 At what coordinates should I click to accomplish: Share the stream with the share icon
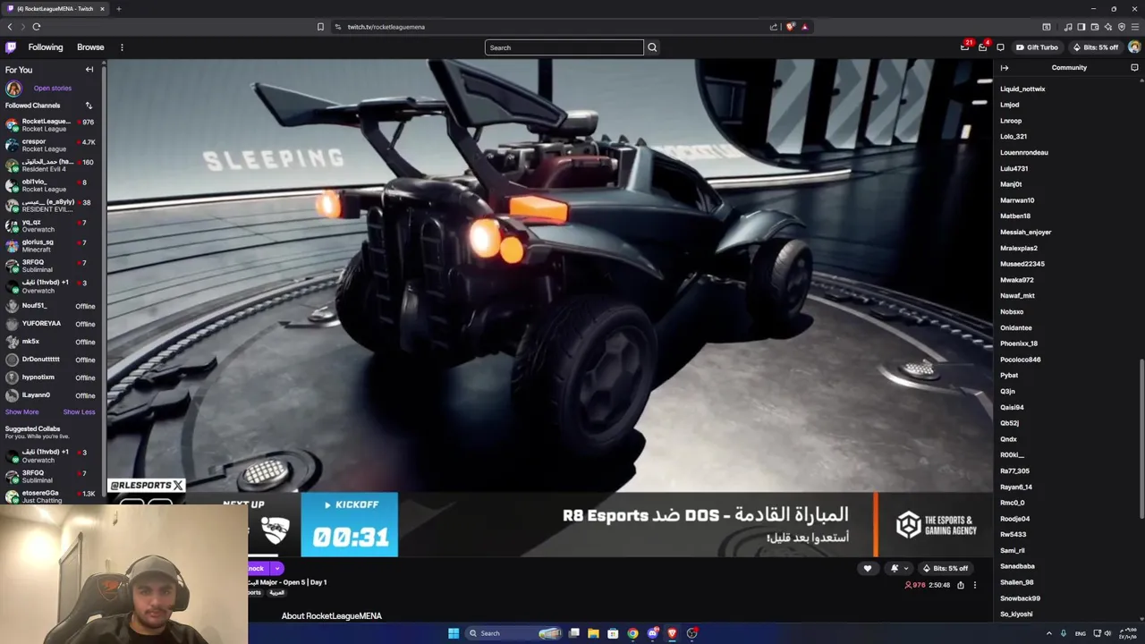961,585
